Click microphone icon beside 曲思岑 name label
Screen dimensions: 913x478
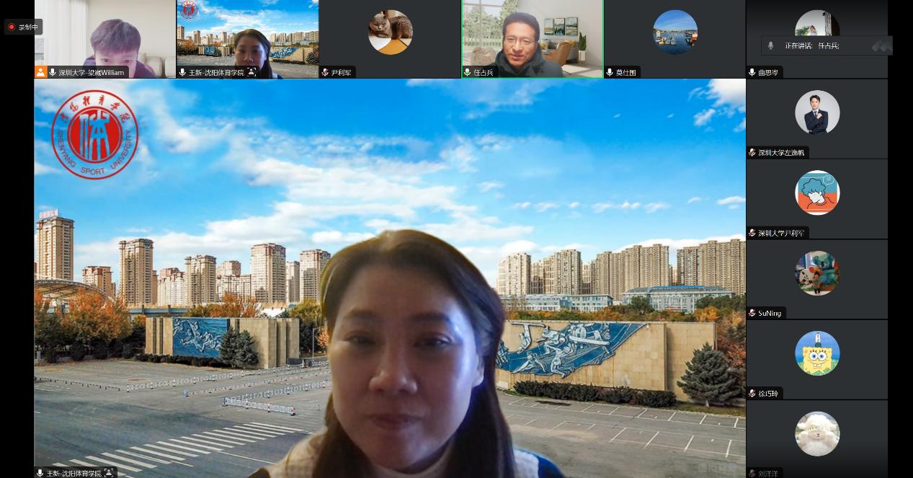pos(752,73)
